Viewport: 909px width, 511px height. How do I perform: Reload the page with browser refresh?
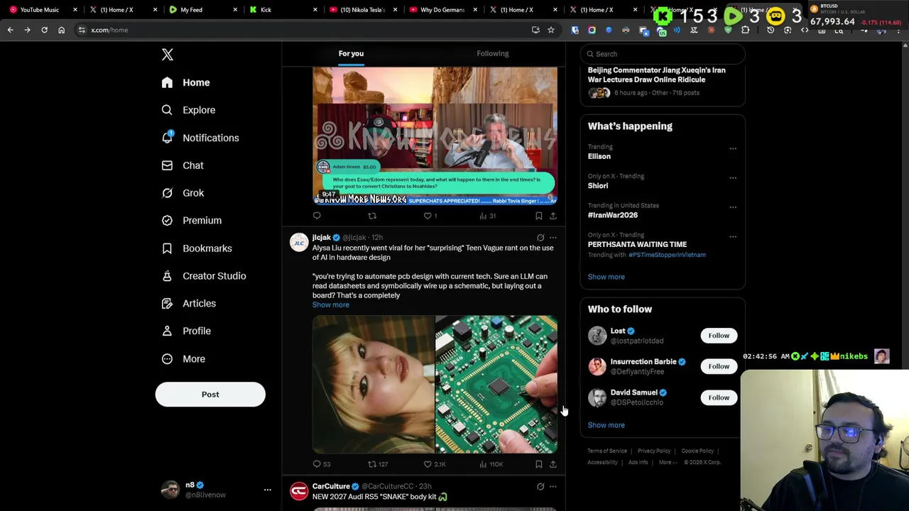[x=44, y=30]
